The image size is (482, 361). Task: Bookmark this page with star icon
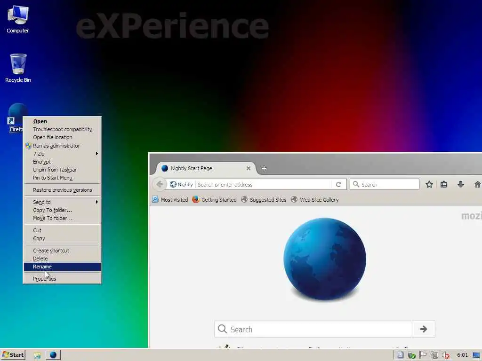pyautogui.click(x=429, y=184)
